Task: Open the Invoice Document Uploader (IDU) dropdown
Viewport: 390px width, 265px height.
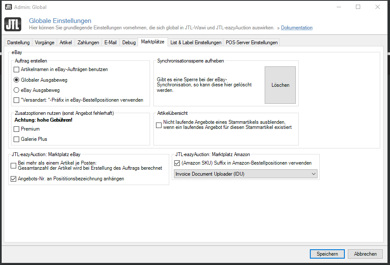Action: (x=313, y=174)
